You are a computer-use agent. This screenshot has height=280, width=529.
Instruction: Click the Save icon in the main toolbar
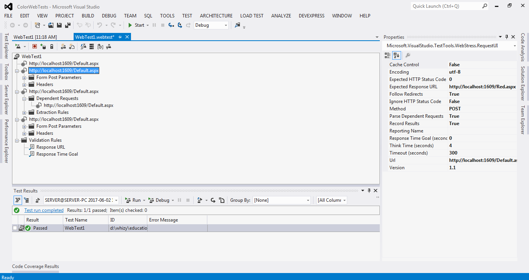[x=59, y=25]
